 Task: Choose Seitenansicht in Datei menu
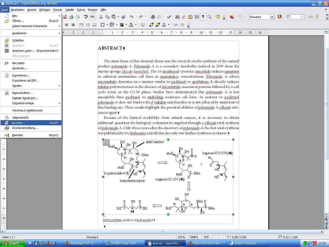click(31, 118)
